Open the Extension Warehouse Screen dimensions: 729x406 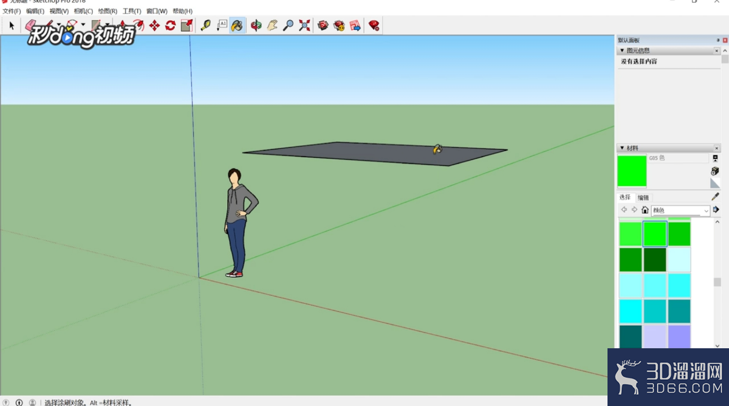339,25
